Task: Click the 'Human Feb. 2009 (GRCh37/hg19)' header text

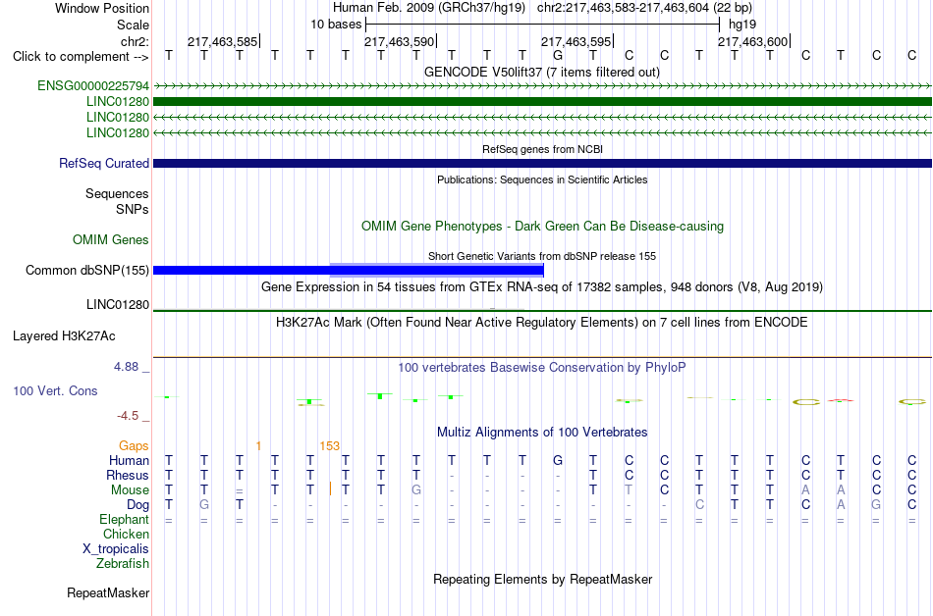Action: tap(429, 8)
